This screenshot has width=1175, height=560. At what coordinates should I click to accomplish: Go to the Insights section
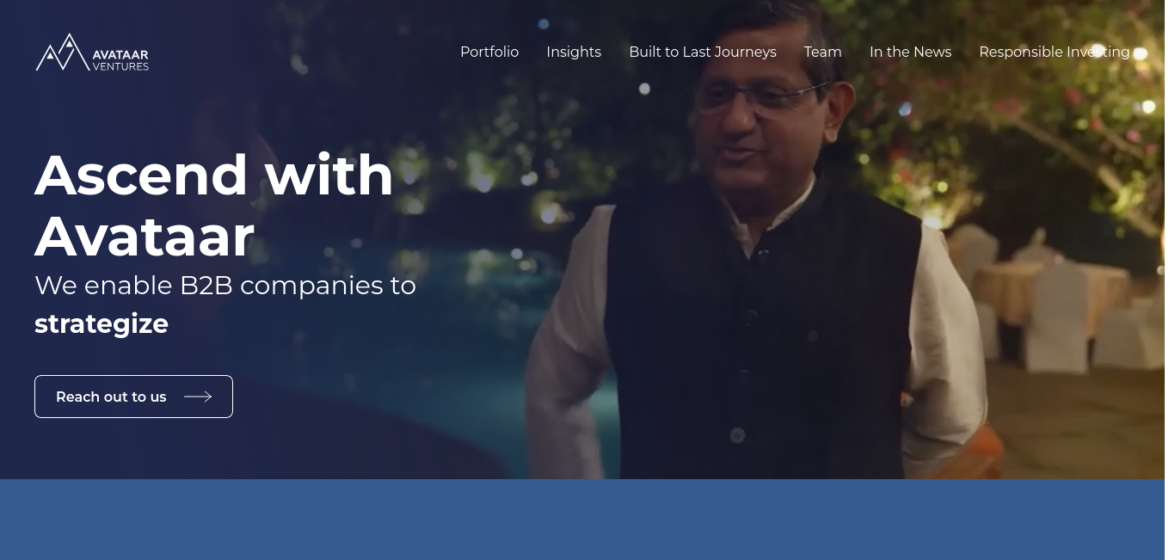(x=574, y=52)
